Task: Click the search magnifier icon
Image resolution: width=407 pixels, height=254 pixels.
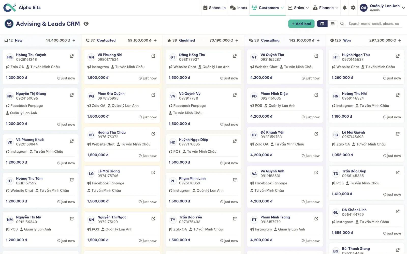Action: click(x=342, y=24)
